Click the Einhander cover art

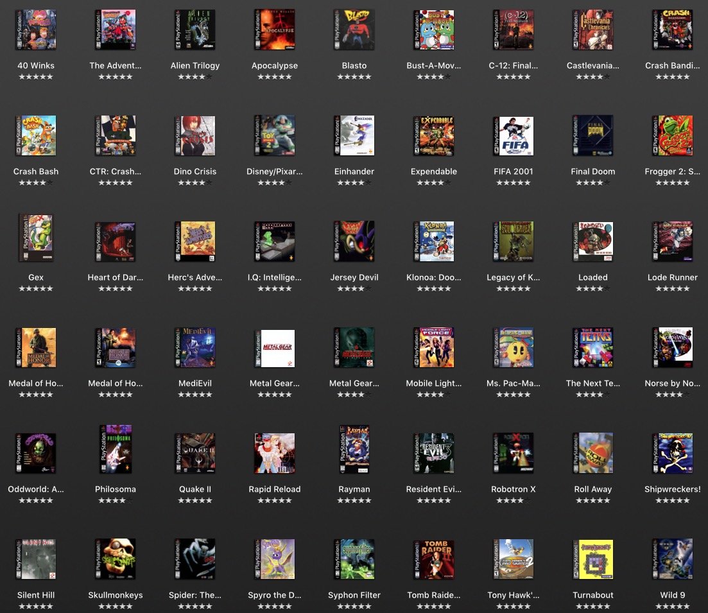click(x=354, y=135)
